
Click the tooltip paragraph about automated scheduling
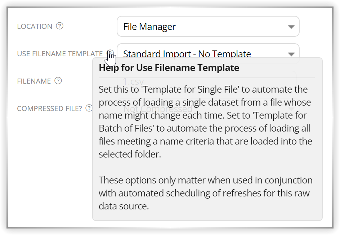tap(206, 193)
